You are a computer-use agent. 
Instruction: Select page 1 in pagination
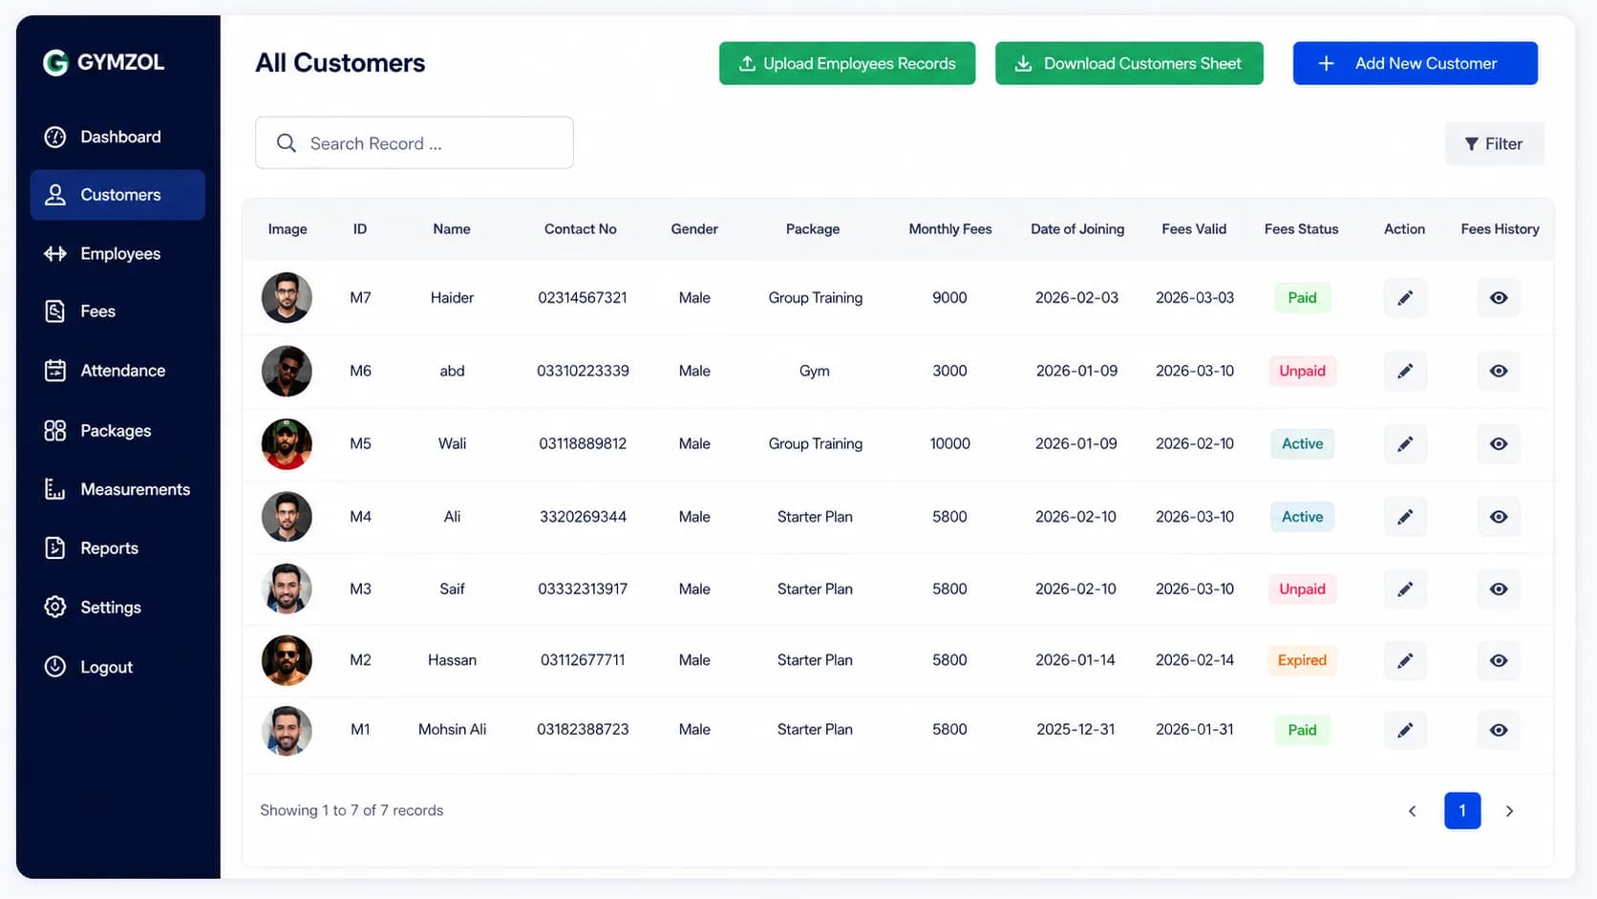point(1462,811)
